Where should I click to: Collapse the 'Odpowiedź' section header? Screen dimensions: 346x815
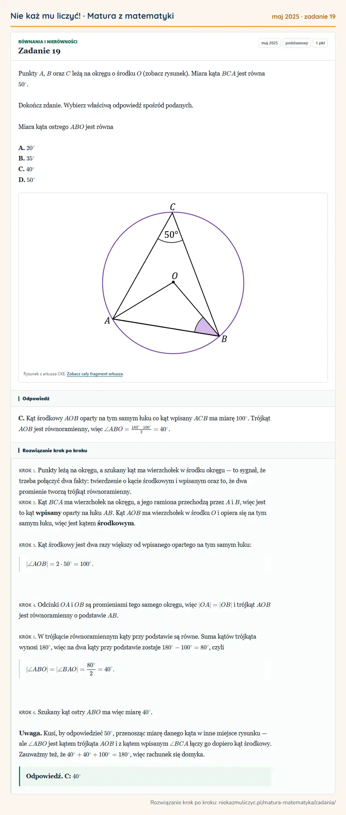[173, 398]
